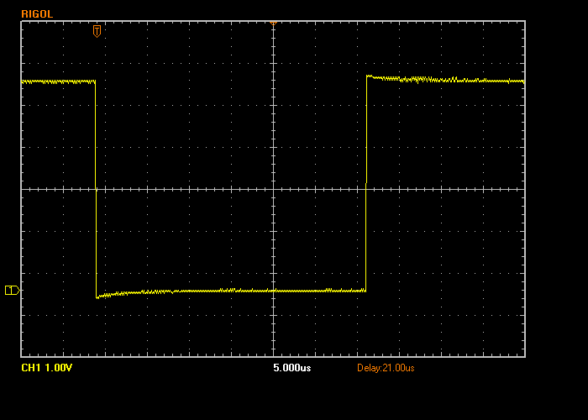This screenshot has height=420, width=588.
Task: Click the waveform's right end at display edge
Action: 523,81
